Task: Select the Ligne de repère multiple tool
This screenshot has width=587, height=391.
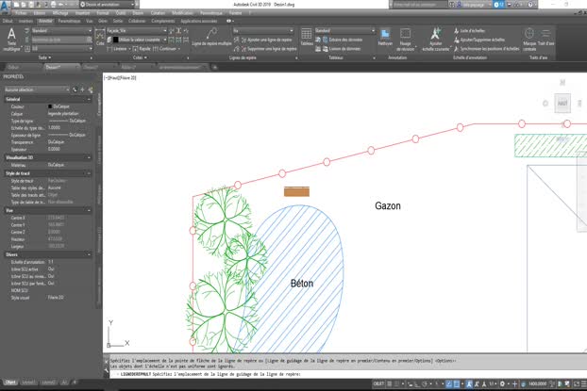Action: point(212,37)
